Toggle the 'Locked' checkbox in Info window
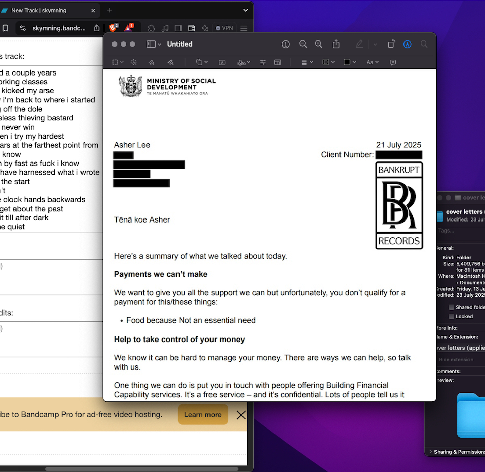 tap(451, 316)
